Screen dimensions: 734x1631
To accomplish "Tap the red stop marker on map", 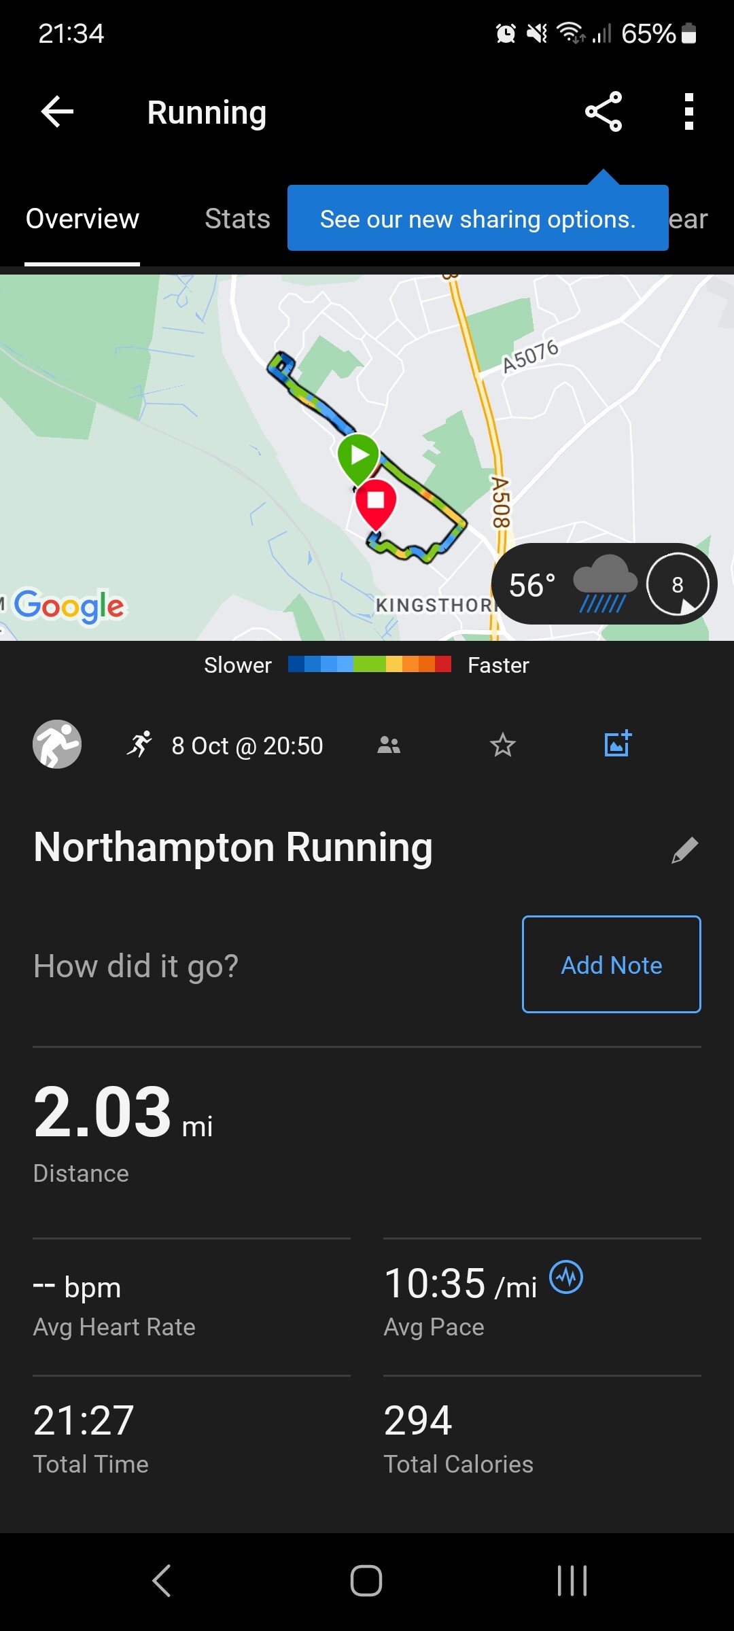I will pos(375,502).
